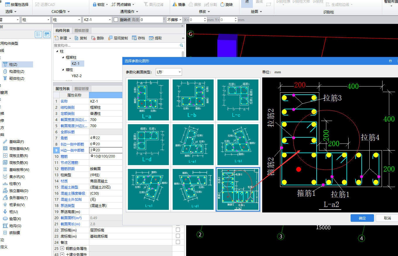Switch to 图纸管理 tab
Screen dimensions: 398x256
pyautogui.click(x=82, y=30)
